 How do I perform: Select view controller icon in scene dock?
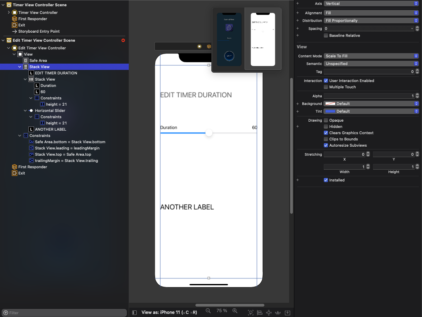point(199,46)
